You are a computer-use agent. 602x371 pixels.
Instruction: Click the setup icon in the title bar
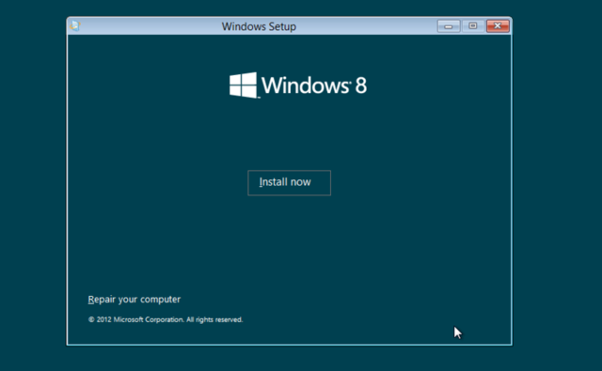[74, 25]
